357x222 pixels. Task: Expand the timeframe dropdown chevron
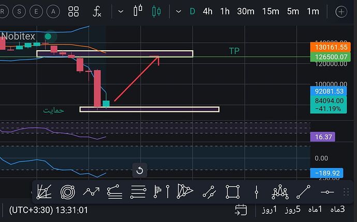tap(178, 11)
